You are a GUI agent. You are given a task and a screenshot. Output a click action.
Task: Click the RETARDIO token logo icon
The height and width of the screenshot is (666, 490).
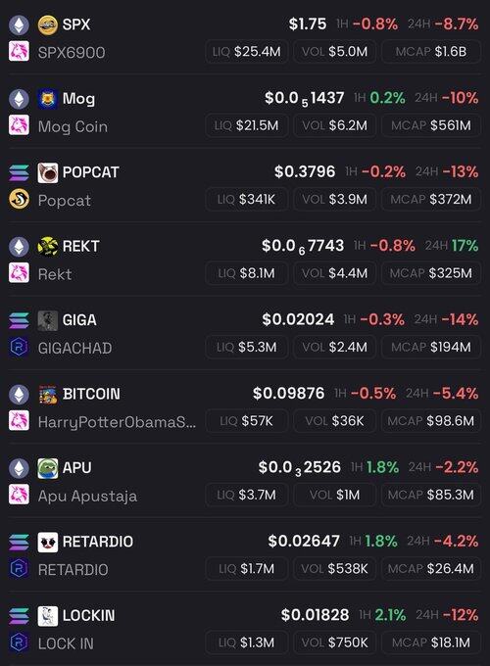[x=48, y=542]
